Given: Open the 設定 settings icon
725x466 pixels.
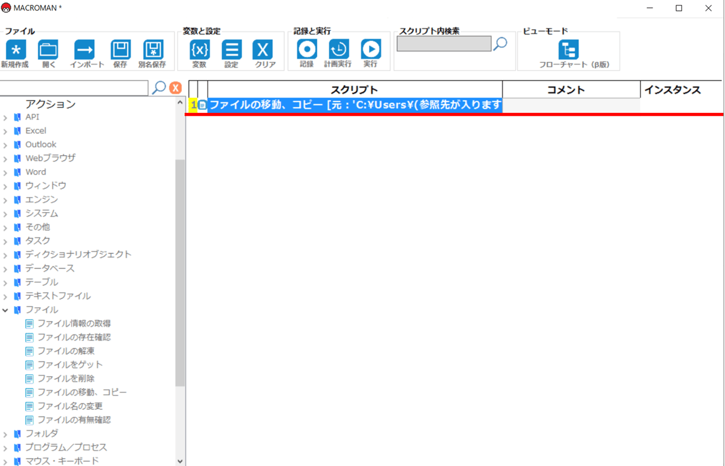Looking at the screenshot, I should click(231, 49).
